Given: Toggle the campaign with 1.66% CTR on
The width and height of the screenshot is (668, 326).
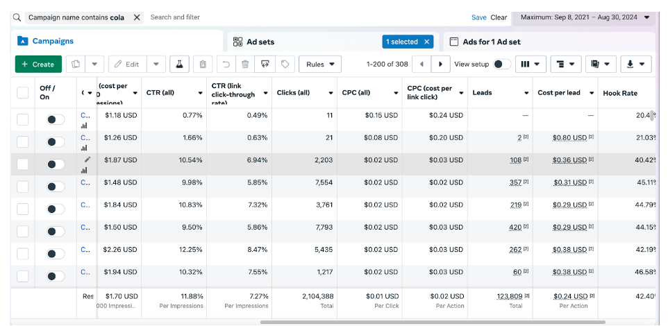Looking at the screenshot, I should point(56,141).
